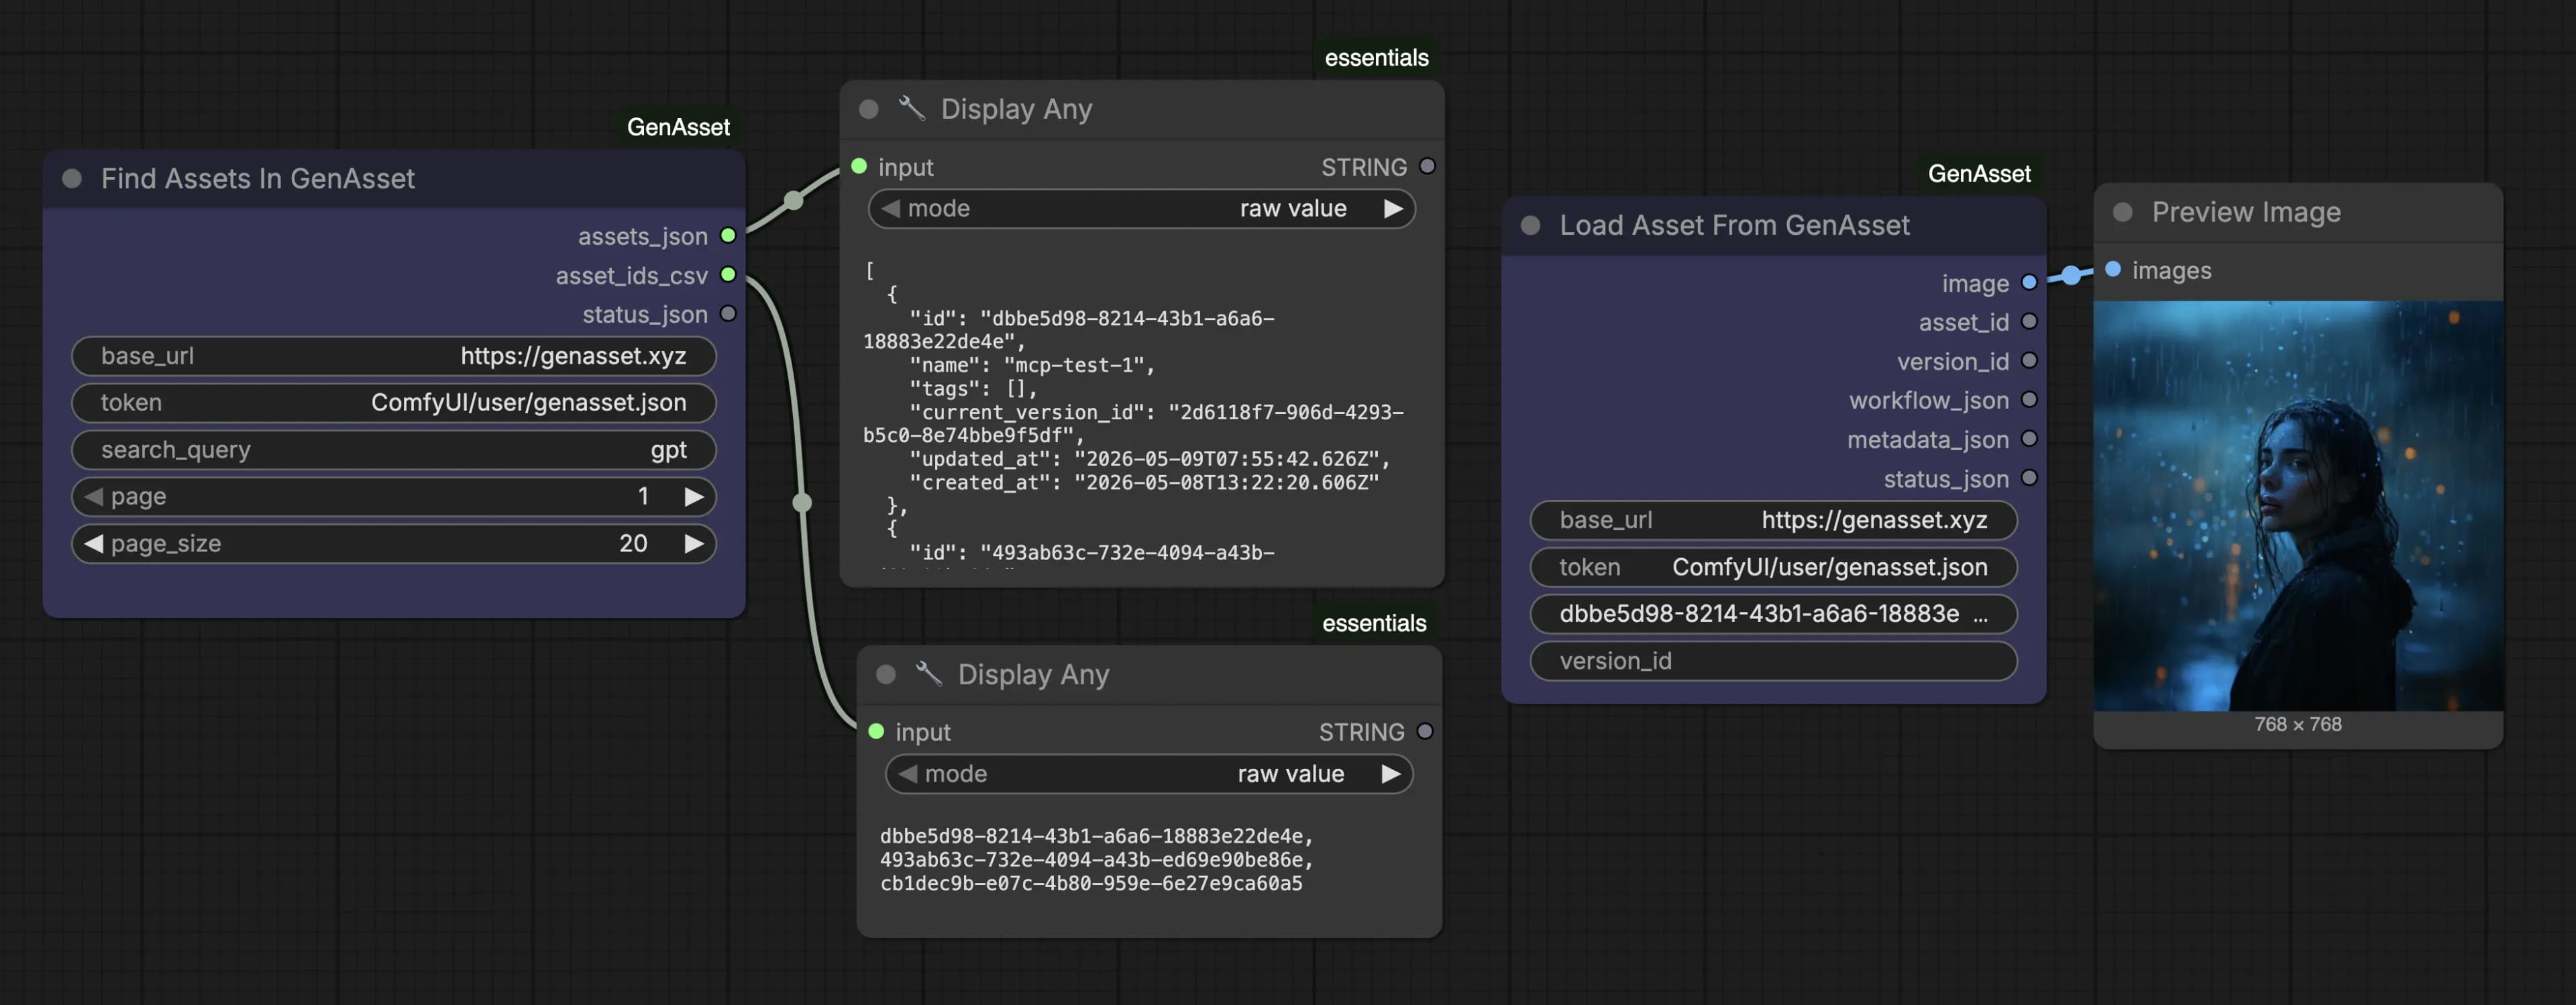Click the link midpoint on asset_ids_csv wire
This screenshot has height=1005, width=2576.
(802, 503)
